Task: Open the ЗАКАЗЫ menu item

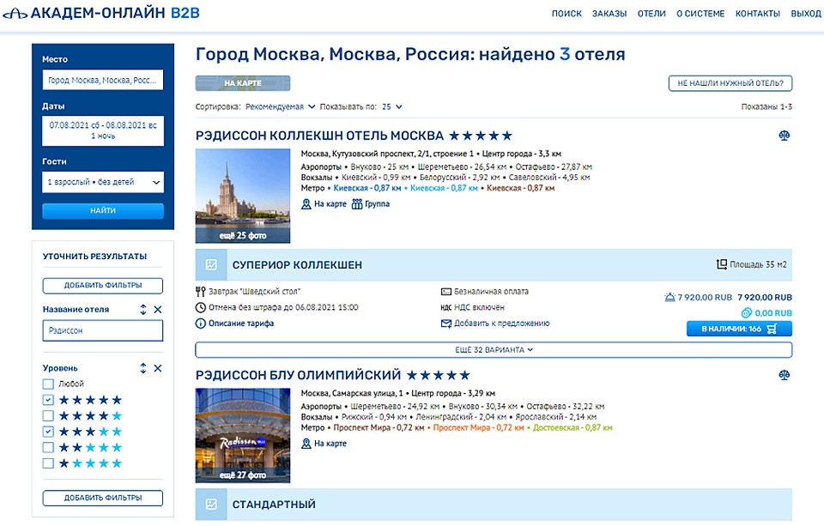Action: point(609,14)
